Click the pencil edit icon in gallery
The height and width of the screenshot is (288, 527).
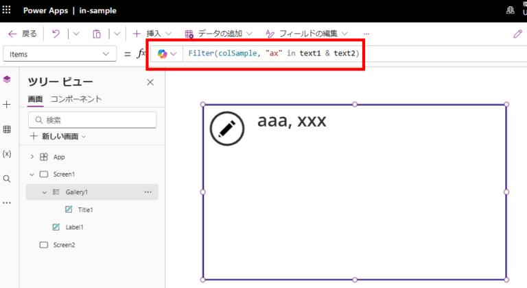point(226,128)
